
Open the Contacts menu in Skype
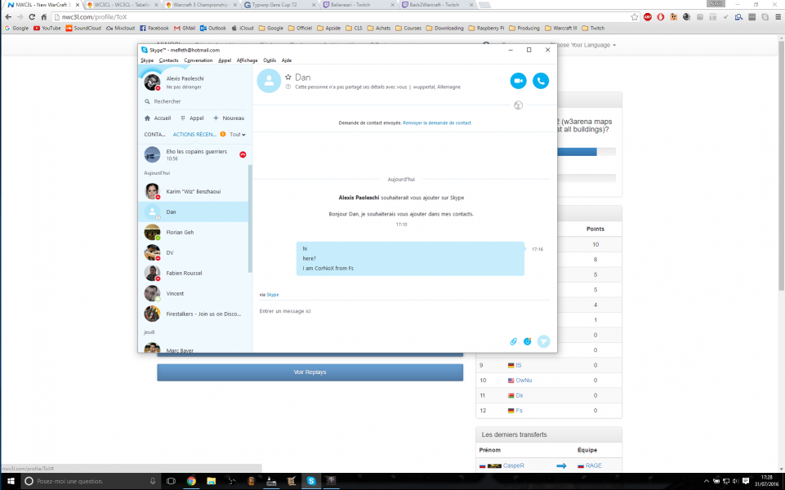pos(169,60)
